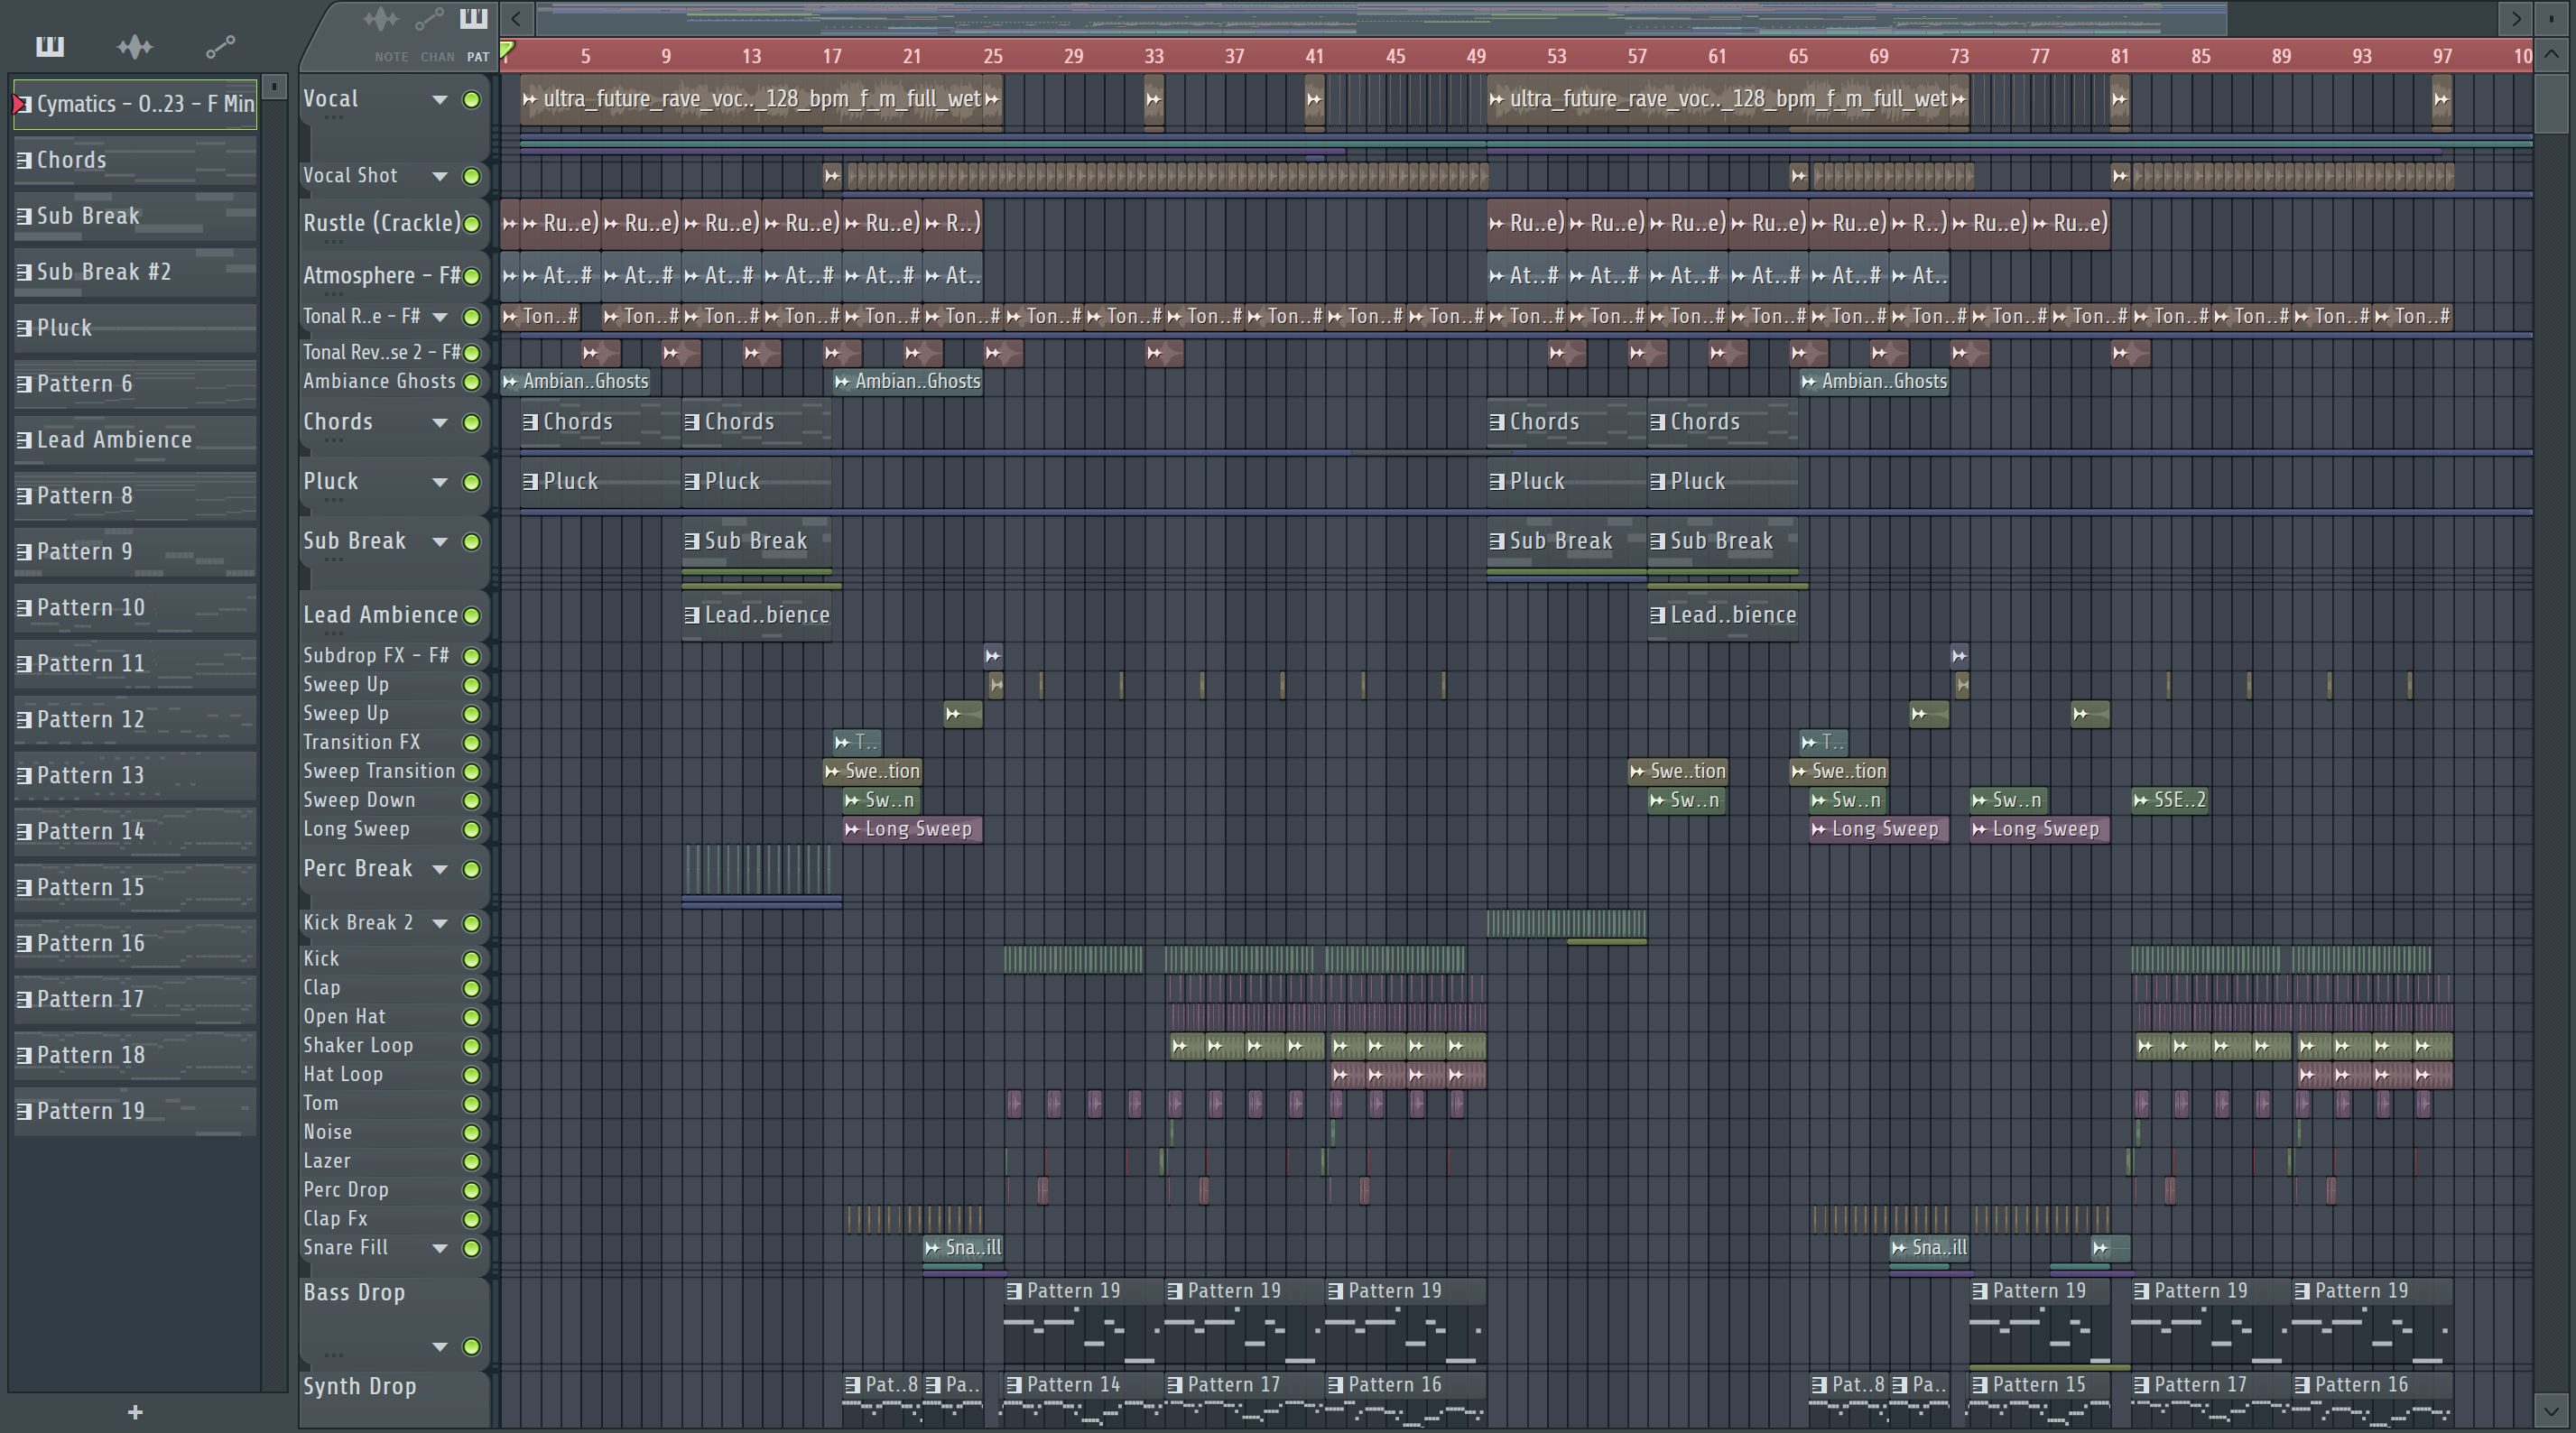Open the Sub Break track dropdown arrow
This screenshot has height=1433, width=2576.
pyautogui.click(x=439, y=541)
